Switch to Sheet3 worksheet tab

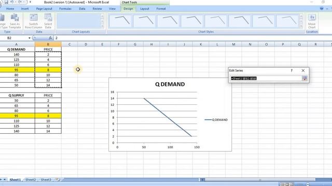tap(46, 180)
